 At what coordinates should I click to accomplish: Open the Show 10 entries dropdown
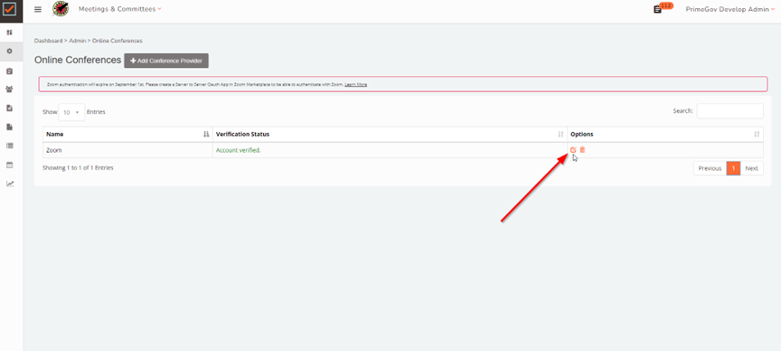coord(71,112)
